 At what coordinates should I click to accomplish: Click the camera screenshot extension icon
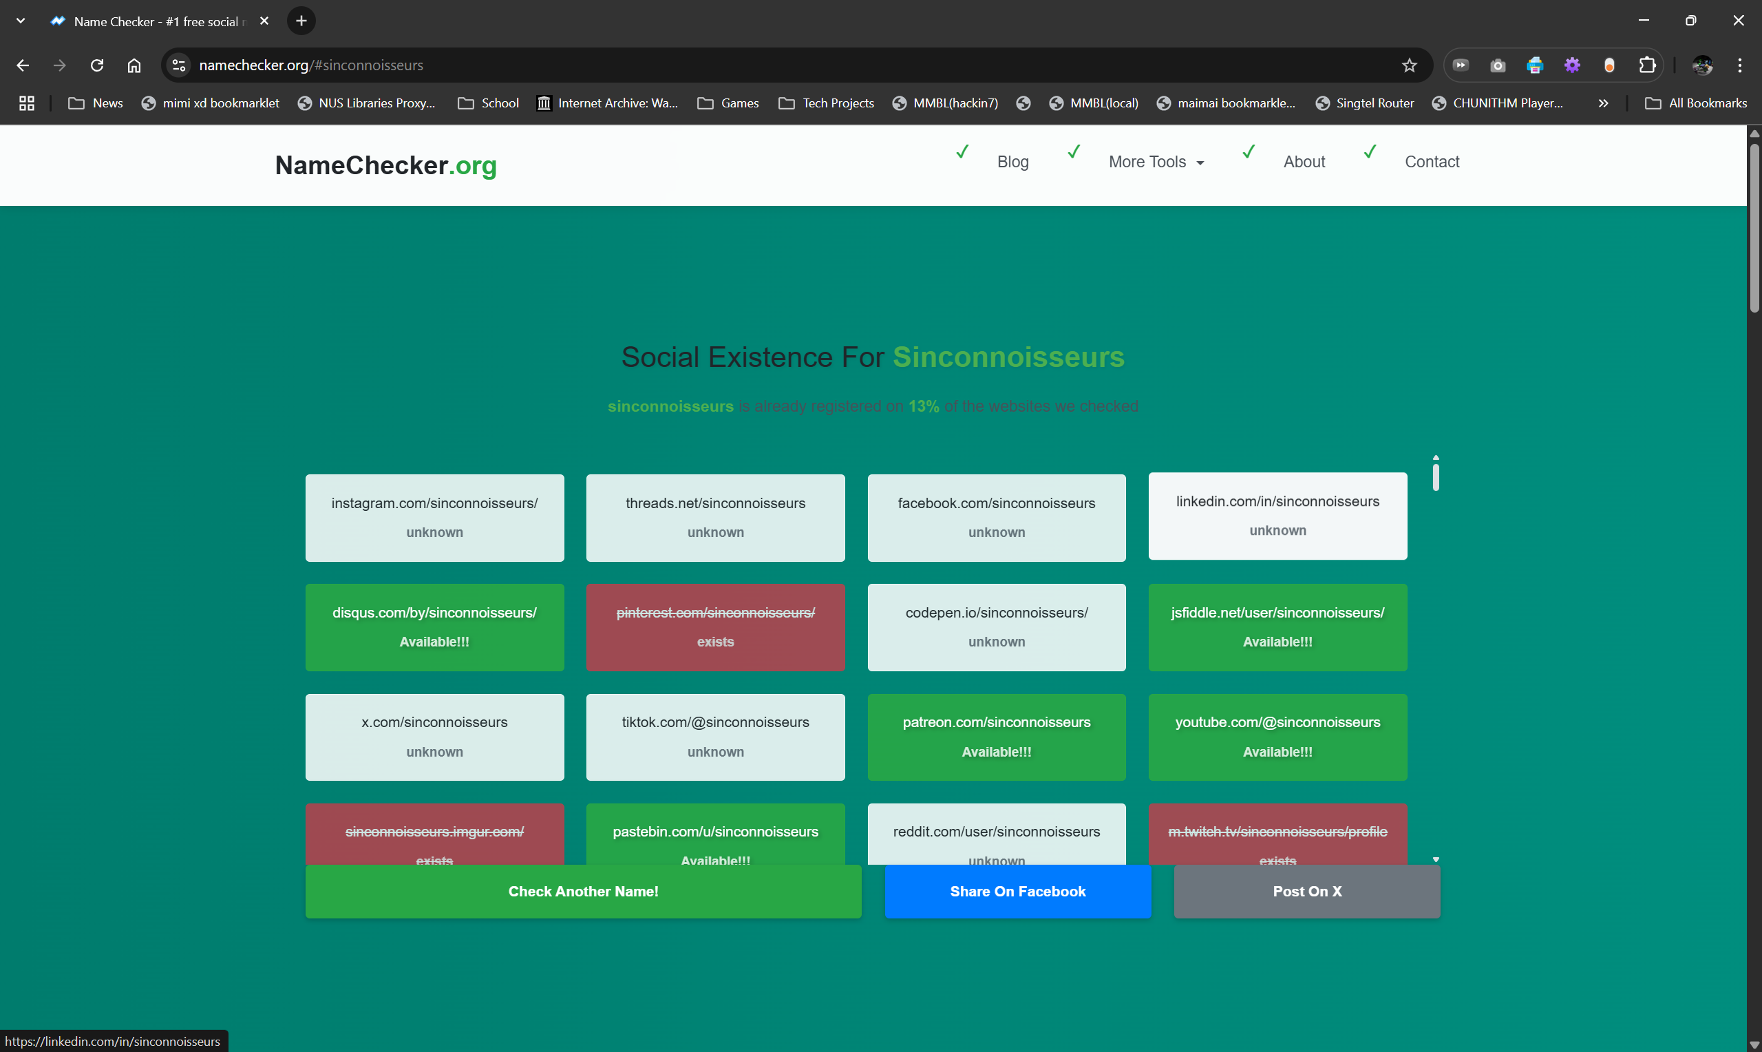tap(1497, 65)
